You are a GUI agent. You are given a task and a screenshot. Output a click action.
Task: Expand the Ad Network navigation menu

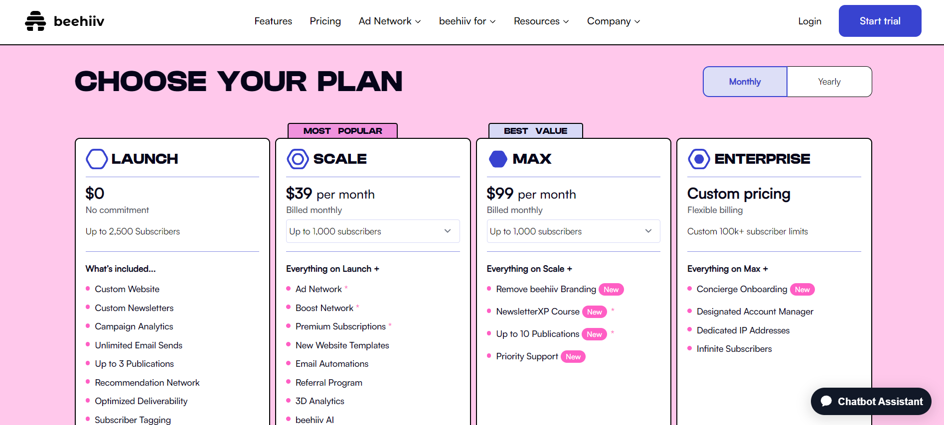tap(390, 21)
